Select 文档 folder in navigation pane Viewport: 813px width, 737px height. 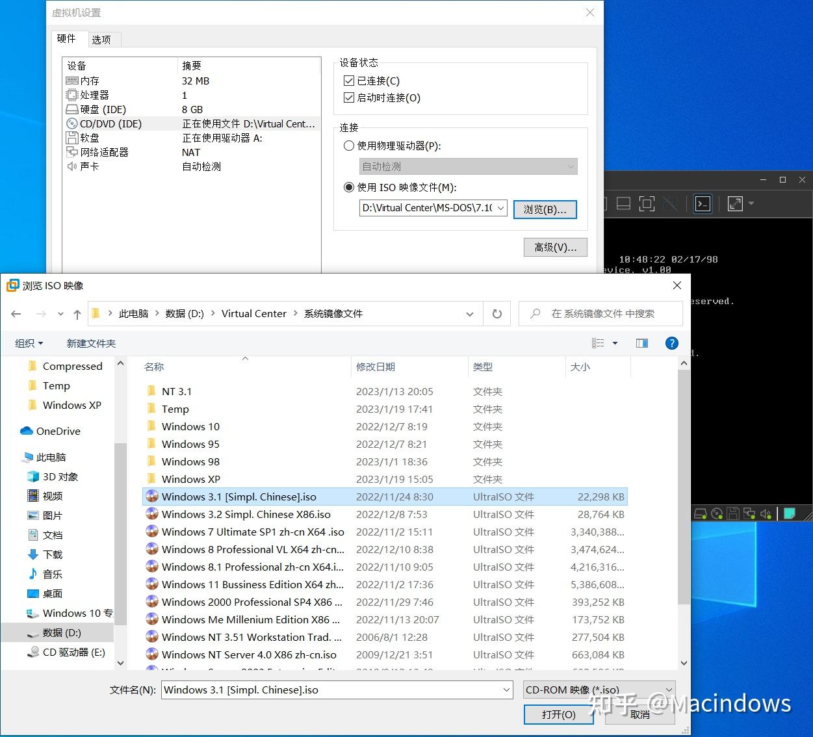[45, 535]
